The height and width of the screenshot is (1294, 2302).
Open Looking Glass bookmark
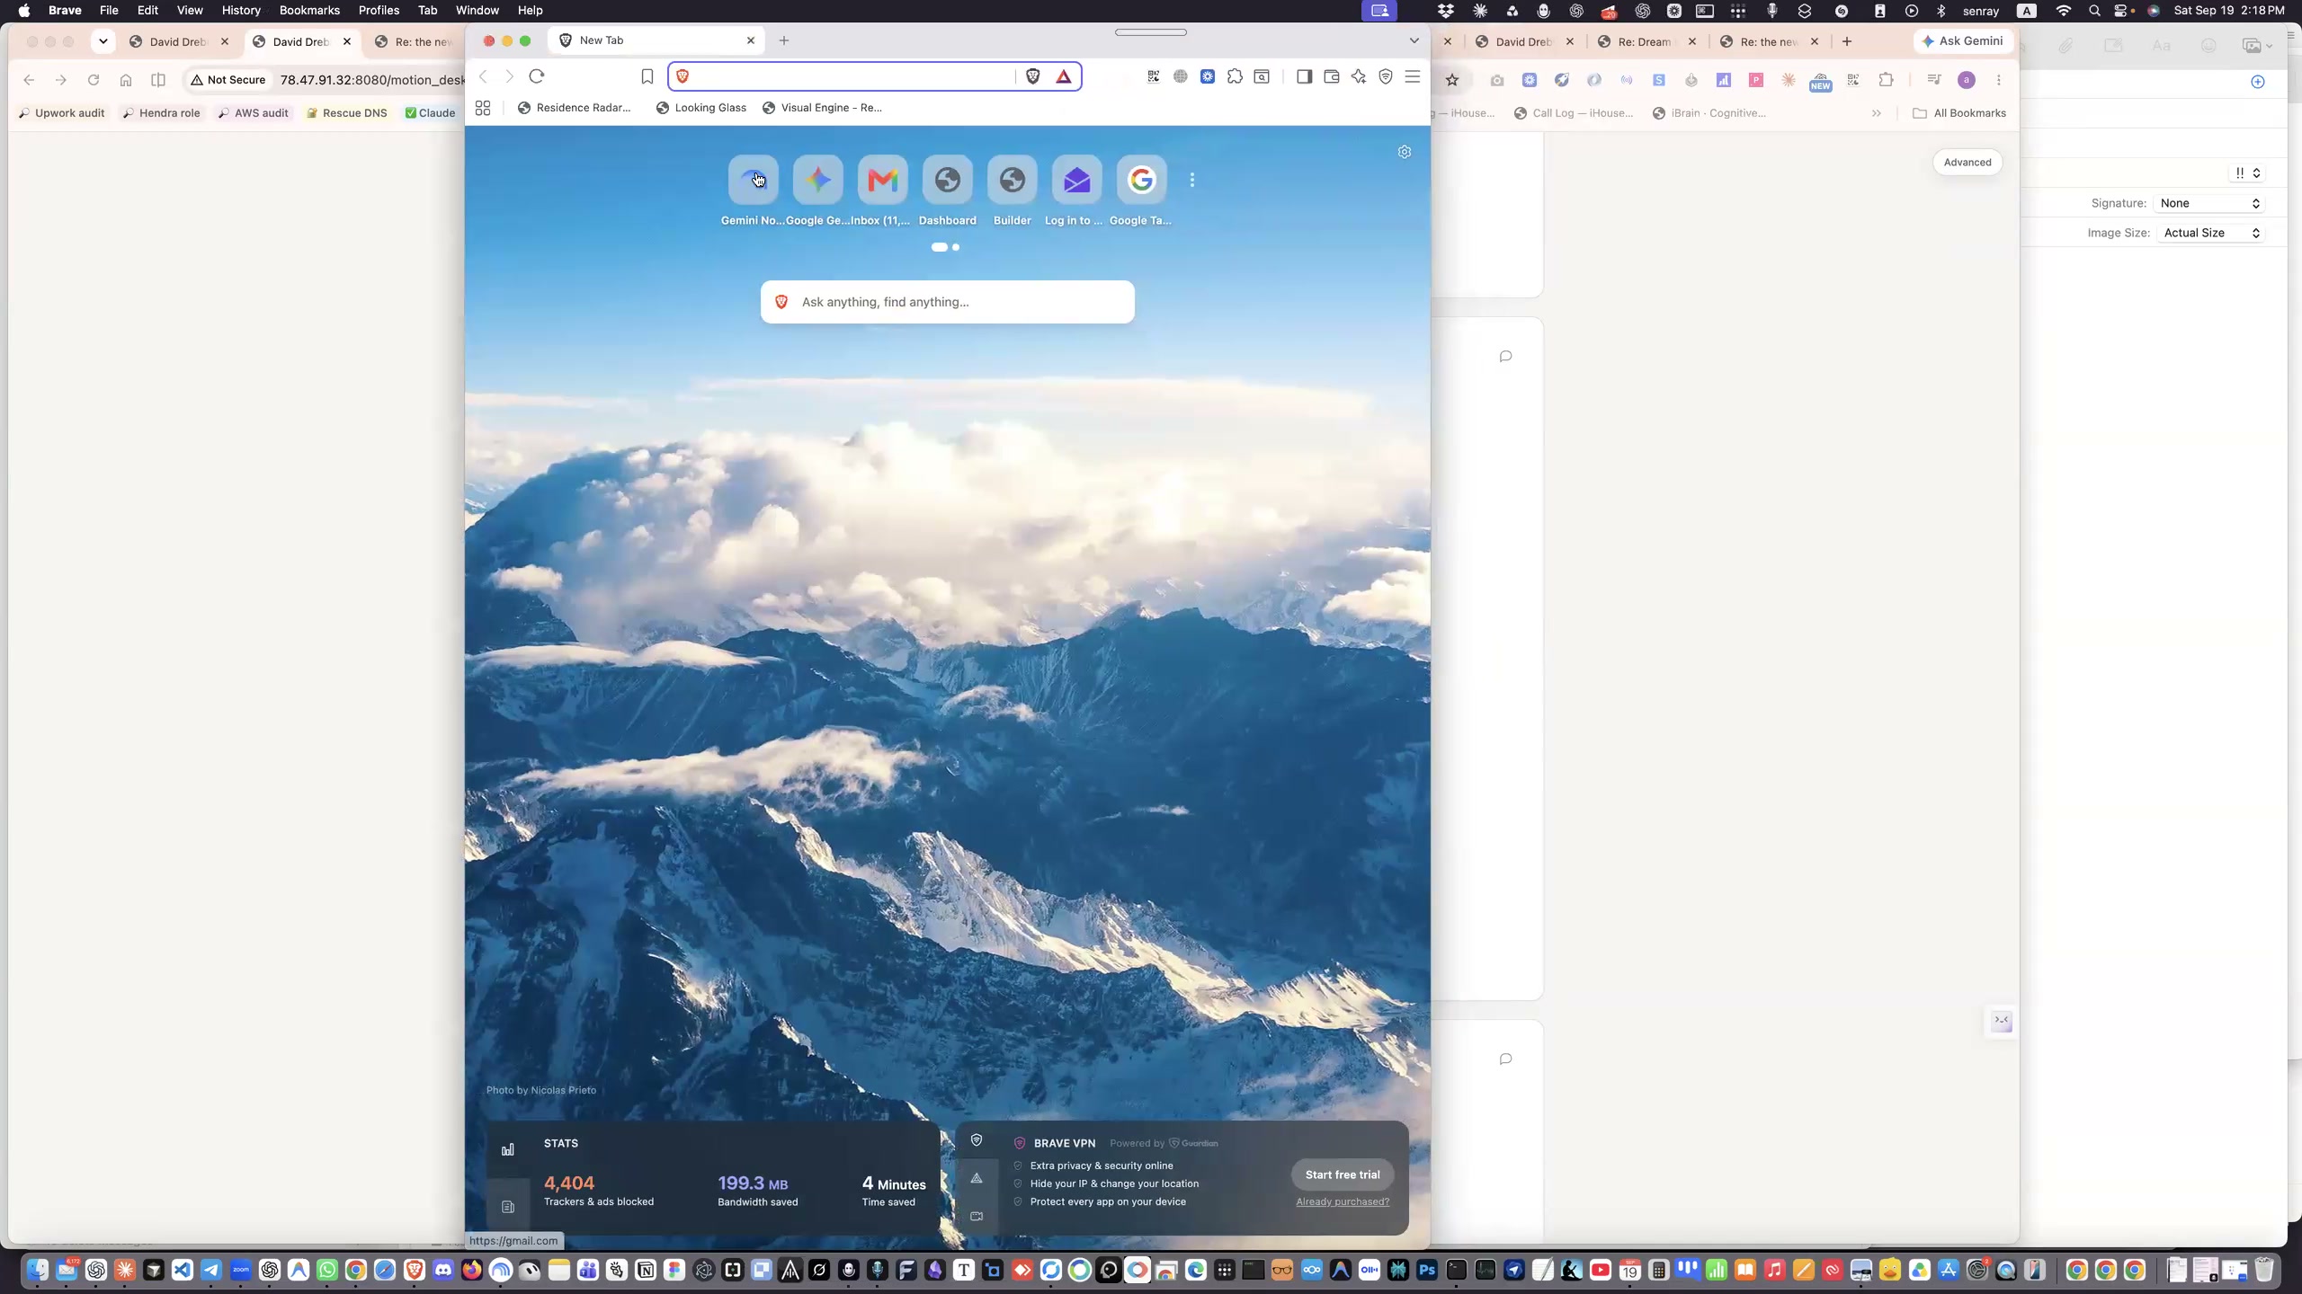click(701, 108)
